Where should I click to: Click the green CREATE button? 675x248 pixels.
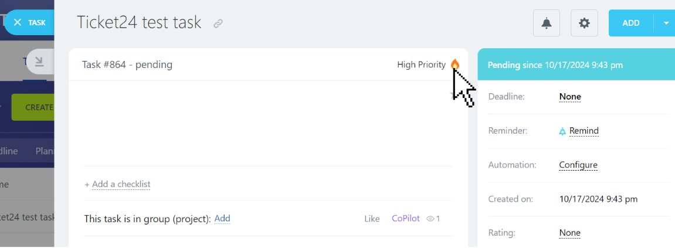[33, 107]
